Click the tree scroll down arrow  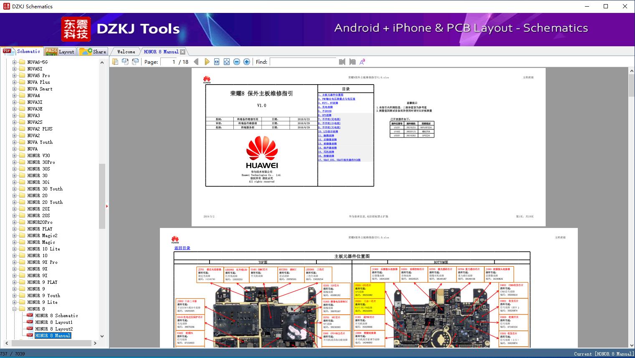pyautogui.click(x=102, y=336)
